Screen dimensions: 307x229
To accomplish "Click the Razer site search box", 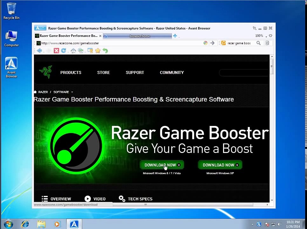I will (x=244, y=73).
